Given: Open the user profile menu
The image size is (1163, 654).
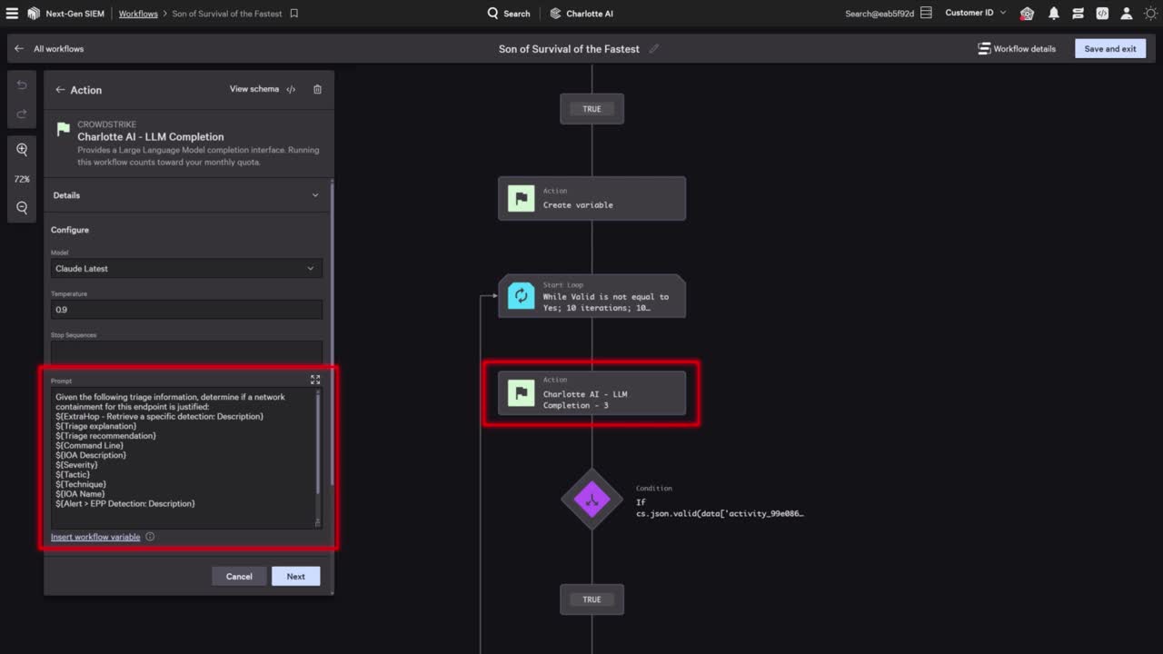Looking at the screenshot, I should [x=1127, y=14].
